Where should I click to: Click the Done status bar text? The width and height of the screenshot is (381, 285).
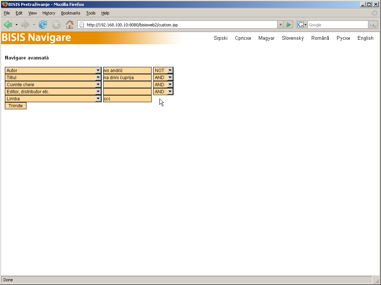click(x=8, y=280)
